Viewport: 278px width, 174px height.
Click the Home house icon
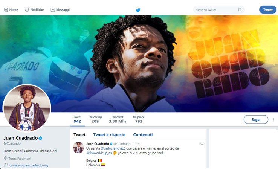[x=6, y=10]
